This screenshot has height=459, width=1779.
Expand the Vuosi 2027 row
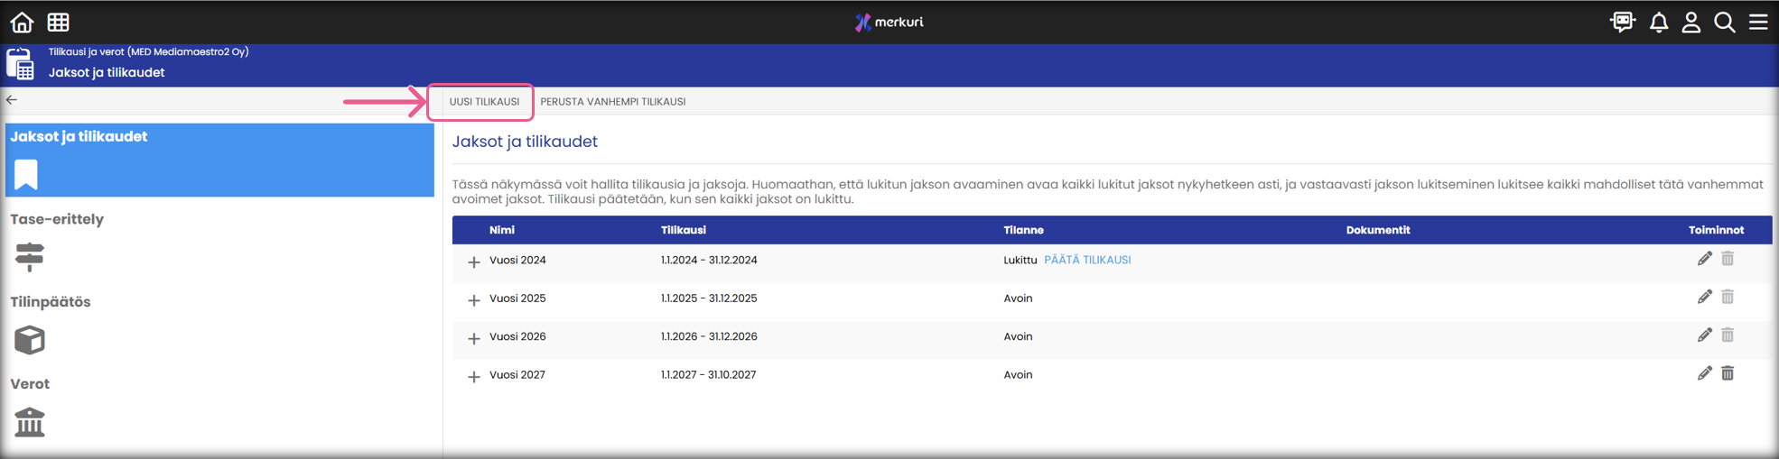click(473, 376)
